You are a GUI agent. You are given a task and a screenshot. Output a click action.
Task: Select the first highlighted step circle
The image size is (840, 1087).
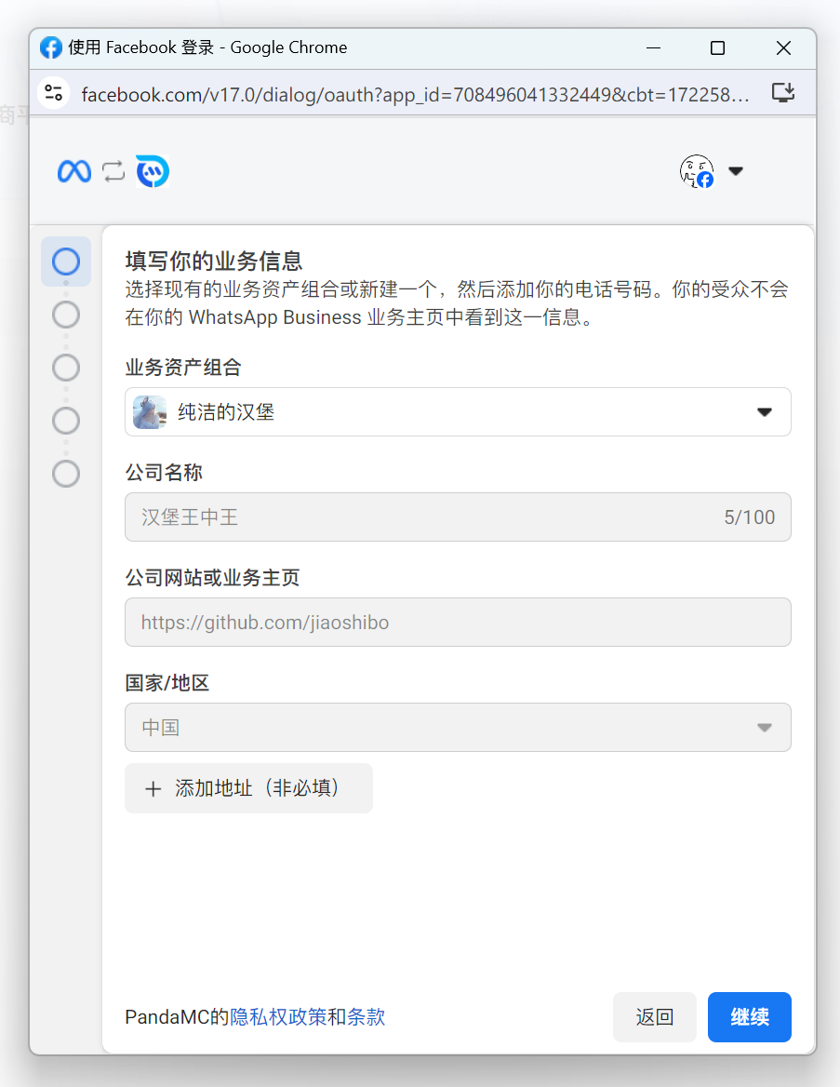coord(66,262)
